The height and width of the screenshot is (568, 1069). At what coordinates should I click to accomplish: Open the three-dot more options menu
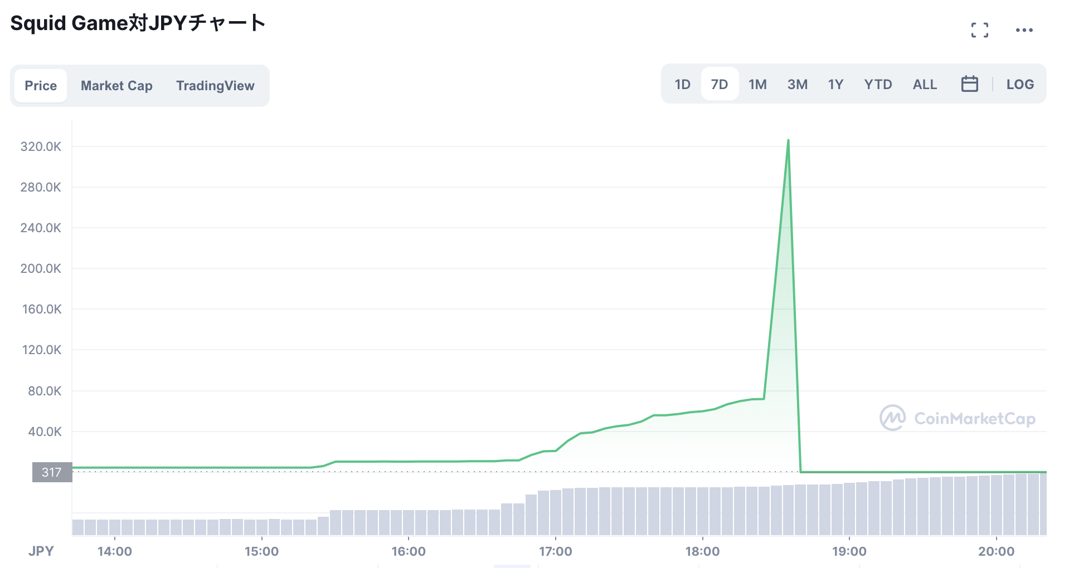point(1024,30)
